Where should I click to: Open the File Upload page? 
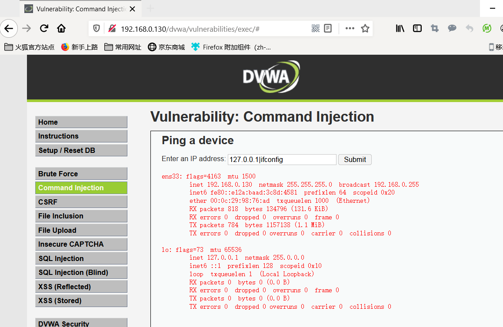tap(81, 230)
